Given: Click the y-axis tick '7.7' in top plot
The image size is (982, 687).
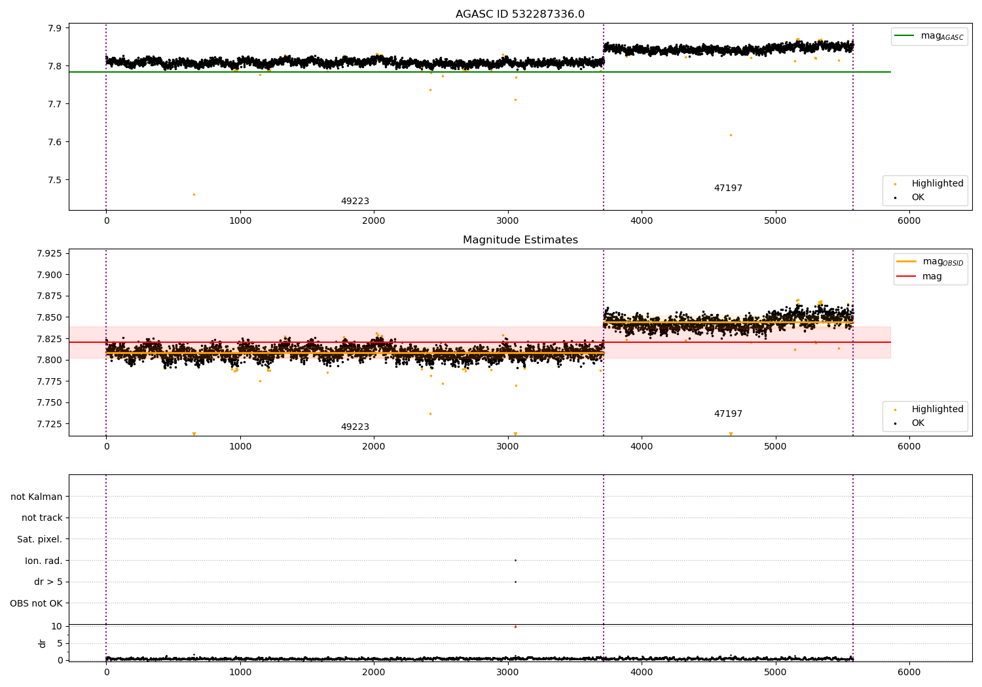Looking at the screenshot, I should pos(54,104).
